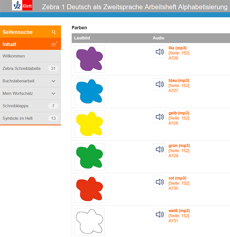Click the Farben heading
The width and height of the screenshot is (230, 237).
[x=79, y=28]
